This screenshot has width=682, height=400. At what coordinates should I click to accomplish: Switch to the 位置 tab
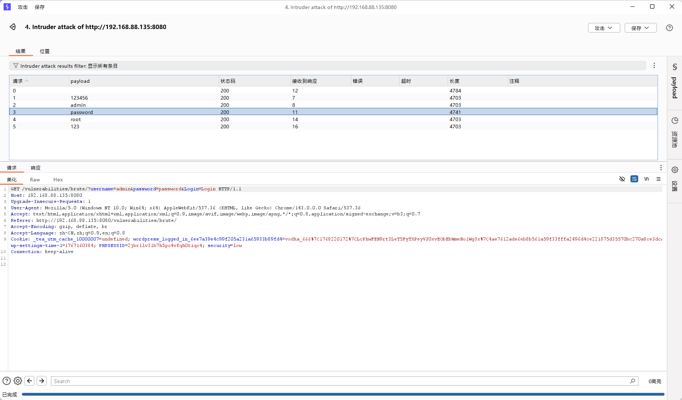pos(44,51)
